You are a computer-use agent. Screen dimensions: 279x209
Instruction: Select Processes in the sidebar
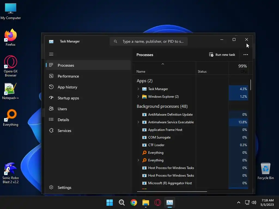[89, 65]
